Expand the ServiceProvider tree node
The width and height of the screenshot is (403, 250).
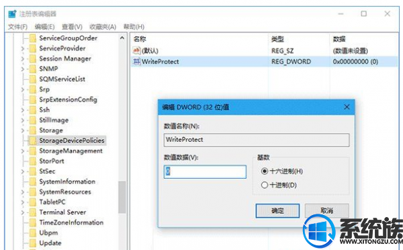point(23,48)
